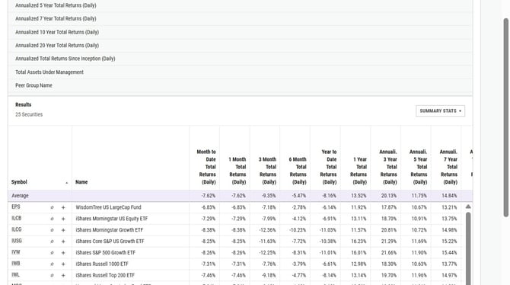Screen dimensions: 510x285
Task: Click WisdomTree US LargeCap Fund name
Action: 108,207
